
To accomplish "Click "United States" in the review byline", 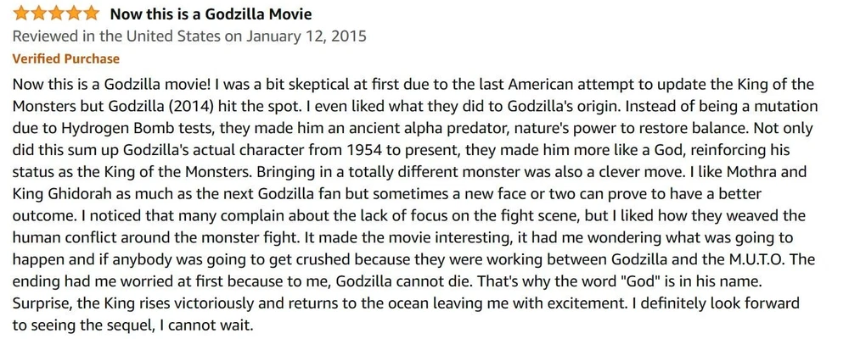I will [166, 37].
